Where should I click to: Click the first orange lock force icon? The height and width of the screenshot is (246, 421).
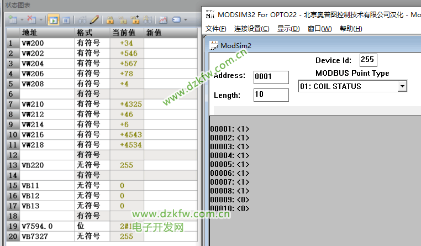tap(110, 20)
